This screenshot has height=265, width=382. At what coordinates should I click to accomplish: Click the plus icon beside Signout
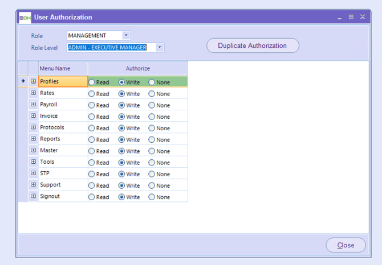coord(33,196)
